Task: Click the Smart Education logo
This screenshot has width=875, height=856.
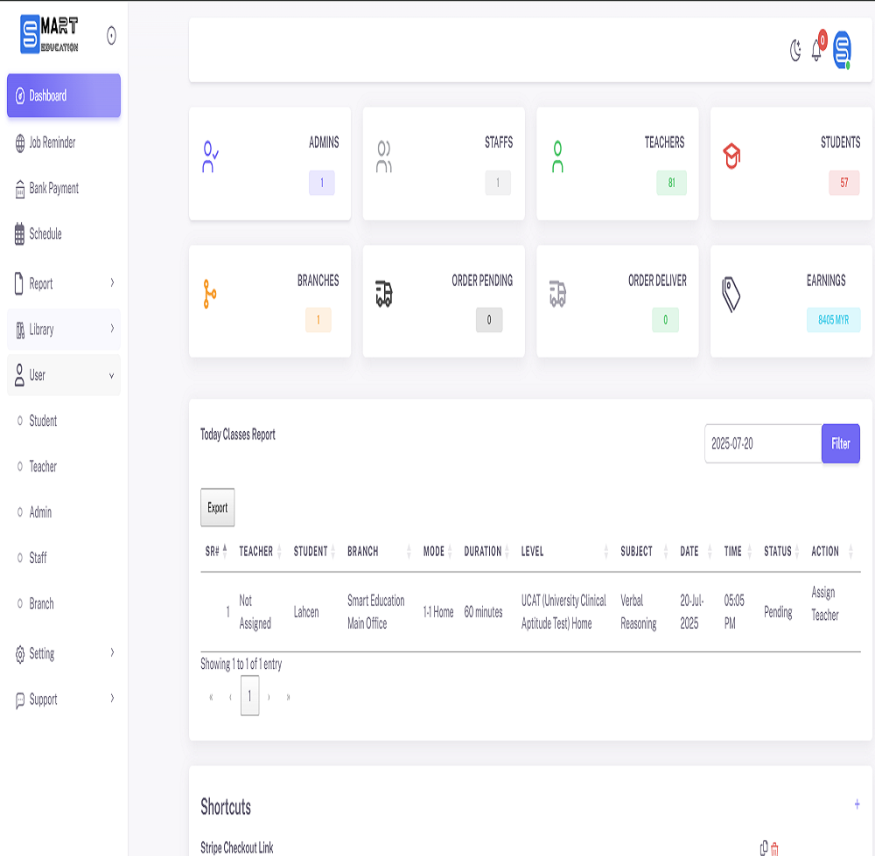Action: point(50,35)
